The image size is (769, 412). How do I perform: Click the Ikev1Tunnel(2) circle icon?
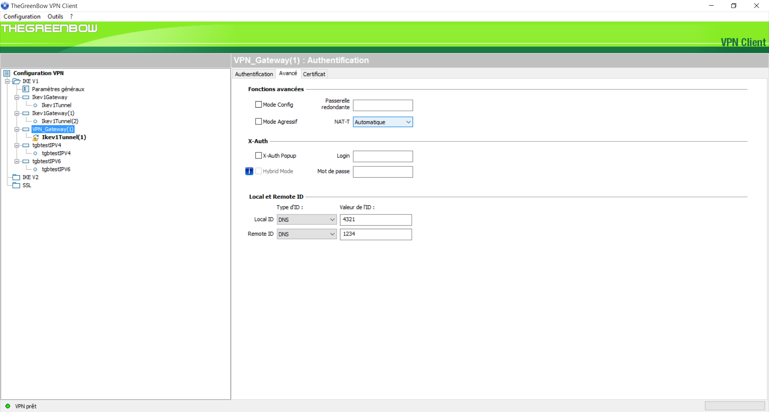pos(35,121)
